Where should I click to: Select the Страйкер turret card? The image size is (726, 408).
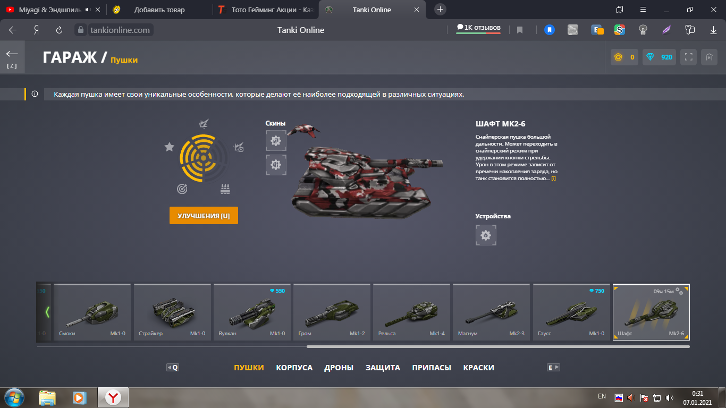172,312
